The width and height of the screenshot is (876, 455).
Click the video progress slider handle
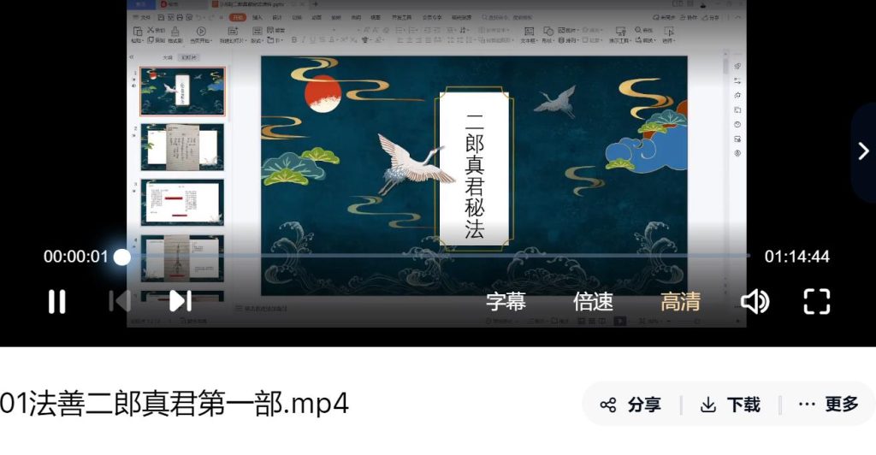click(x=122, y=257)
